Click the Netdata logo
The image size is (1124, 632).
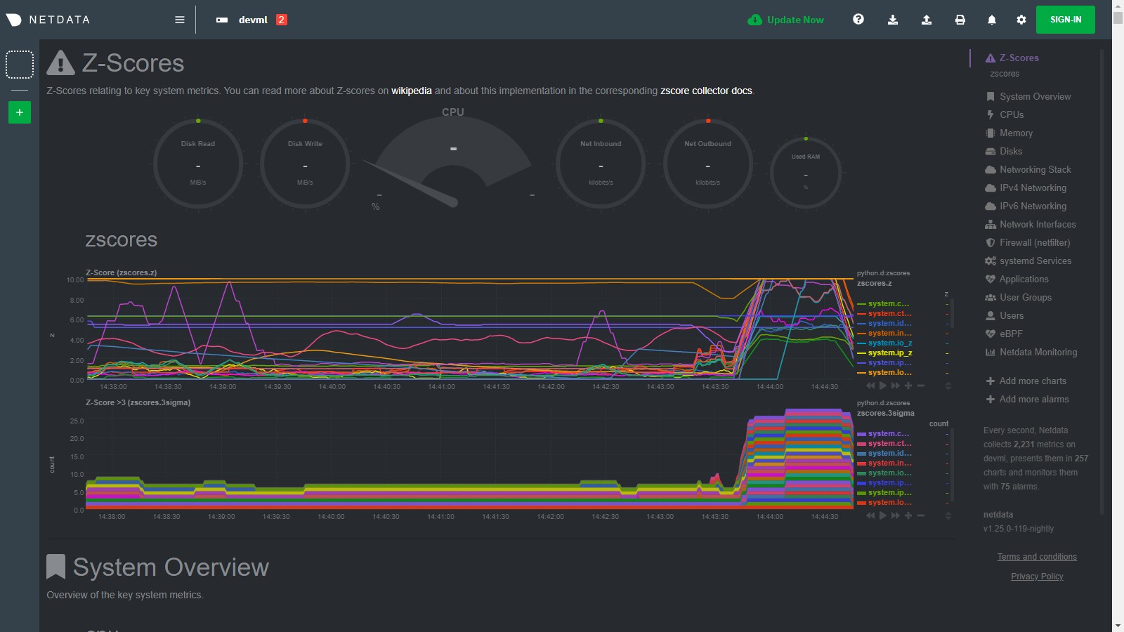pyautogui.click(x=48, y=20)
